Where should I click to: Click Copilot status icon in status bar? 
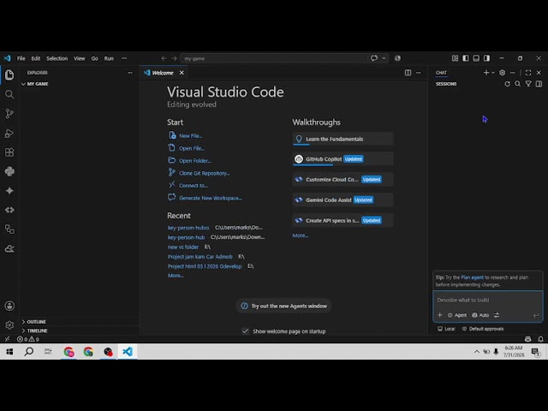click(x=527, y=339)
